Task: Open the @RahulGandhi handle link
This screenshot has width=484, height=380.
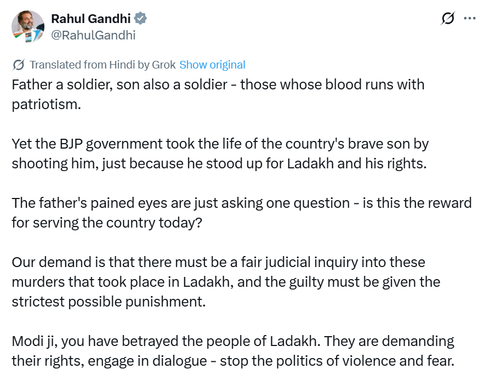Action: click(x=93, y=35)
